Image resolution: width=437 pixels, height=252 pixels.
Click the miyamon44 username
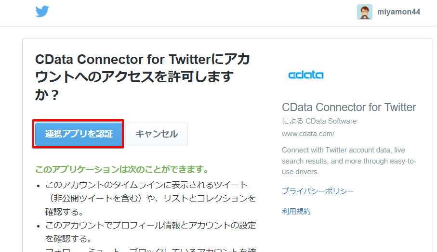[399, 12]
